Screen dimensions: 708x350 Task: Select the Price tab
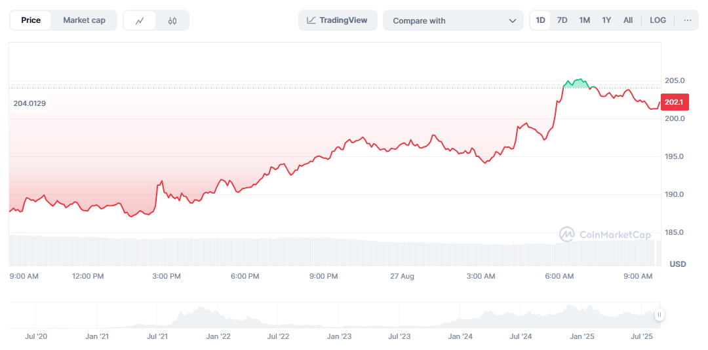[31, 20]
